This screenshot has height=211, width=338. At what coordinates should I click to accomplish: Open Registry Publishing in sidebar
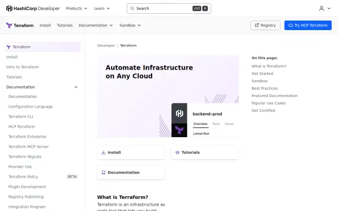[26, 197]
